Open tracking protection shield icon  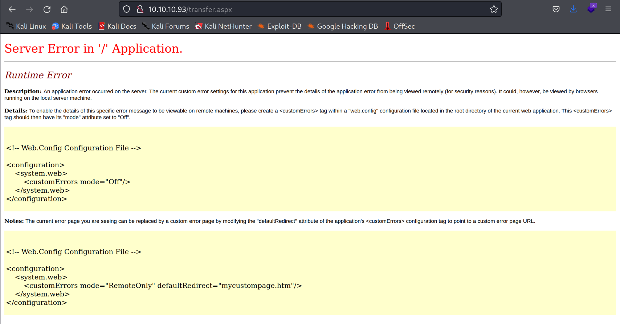coord(126,9)
